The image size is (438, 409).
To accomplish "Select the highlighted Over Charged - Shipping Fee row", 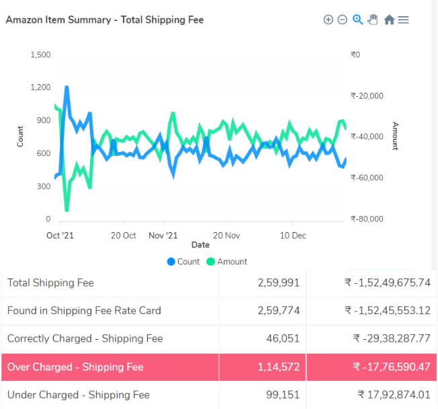I will (219, 367).
